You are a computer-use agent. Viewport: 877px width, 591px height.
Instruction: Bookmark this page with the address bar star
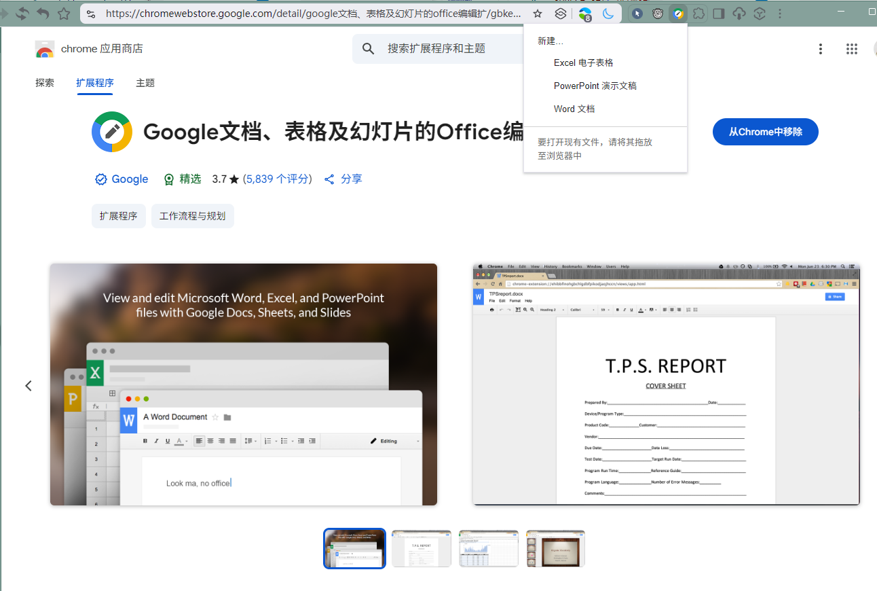coord(538,14)
